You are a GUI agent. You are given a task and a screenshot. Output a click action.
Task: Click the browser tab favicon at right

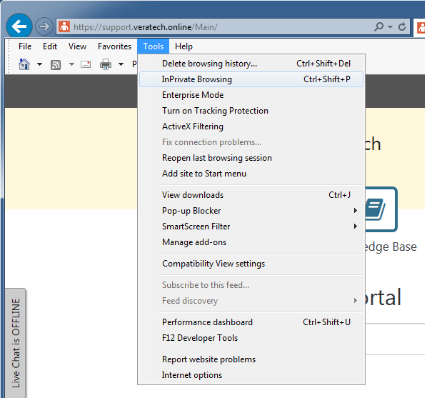pyautogui.click(x=421, y=27)
